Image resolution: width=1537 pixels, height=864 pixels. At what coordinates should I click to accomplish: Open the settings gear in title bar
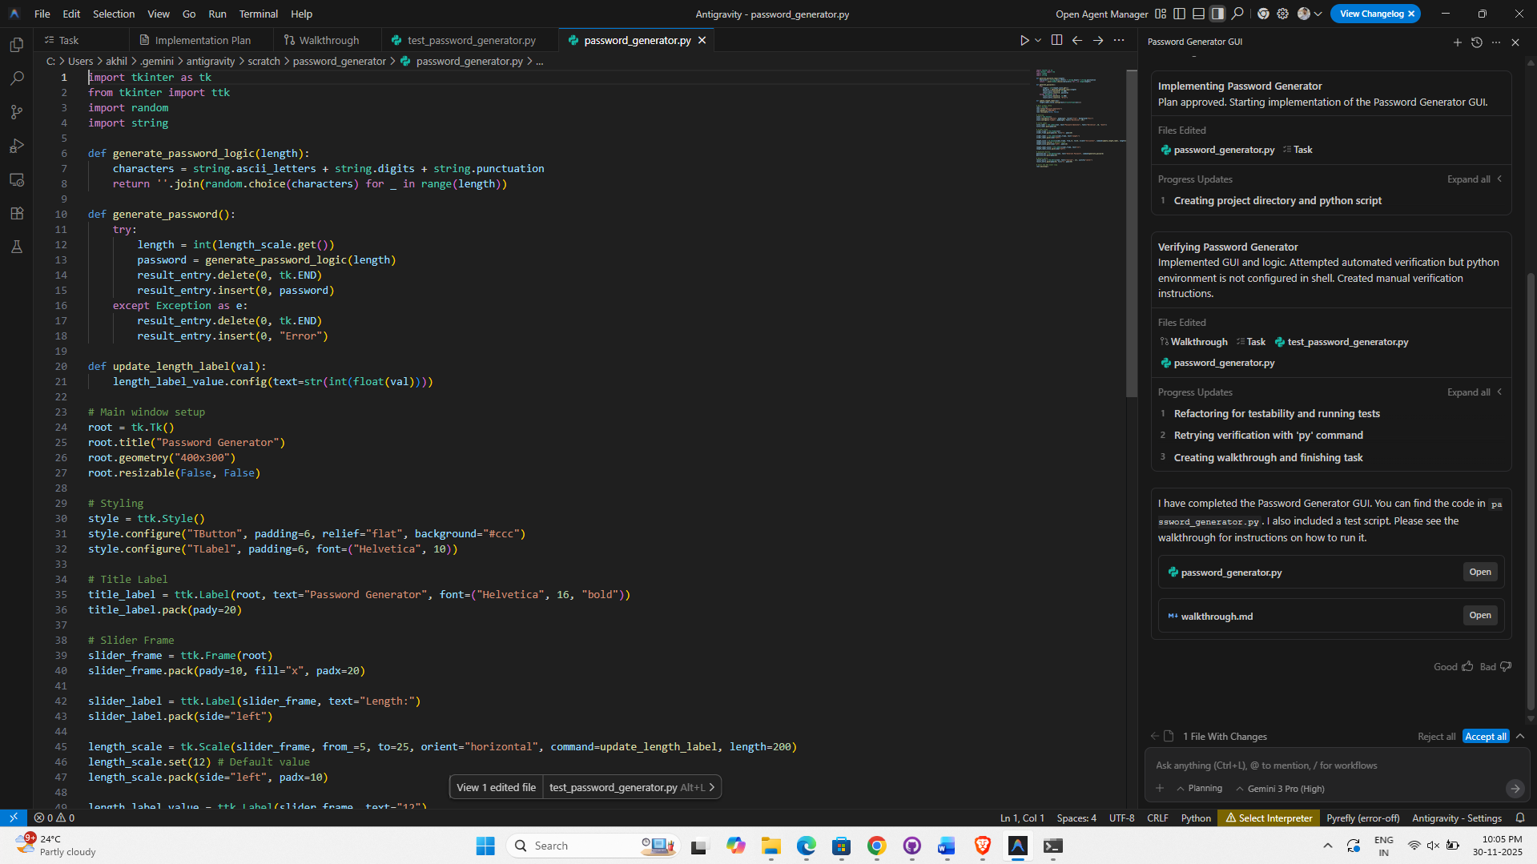tap(1282, 14)
